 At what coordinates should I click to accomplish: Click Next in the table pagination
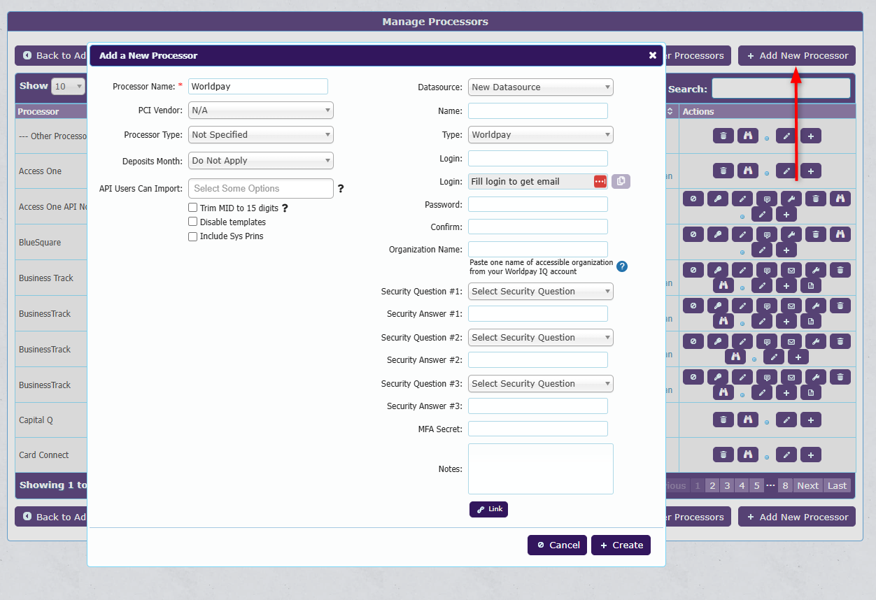(807, 485)
